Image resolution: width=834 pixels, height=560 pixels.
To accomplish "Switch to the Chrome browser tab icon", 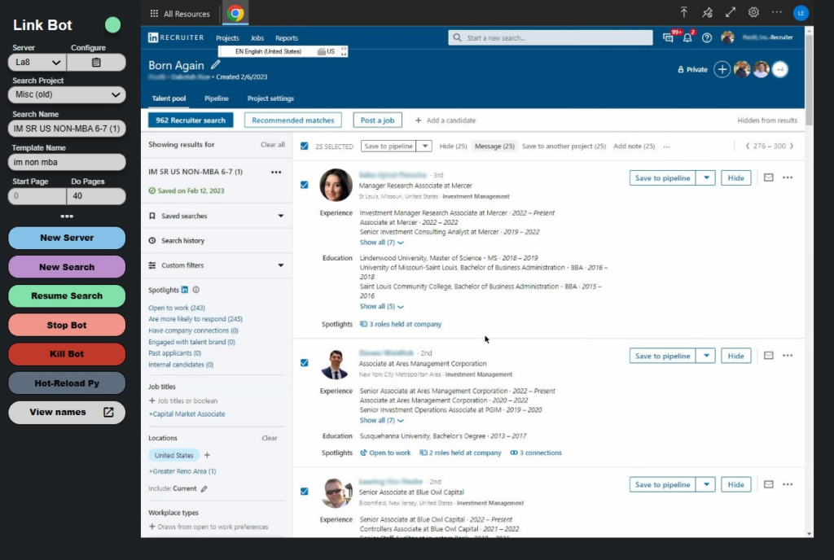I will click(x=235, y=13).
